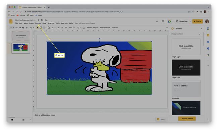Open the View menu

tap(26, 23)
